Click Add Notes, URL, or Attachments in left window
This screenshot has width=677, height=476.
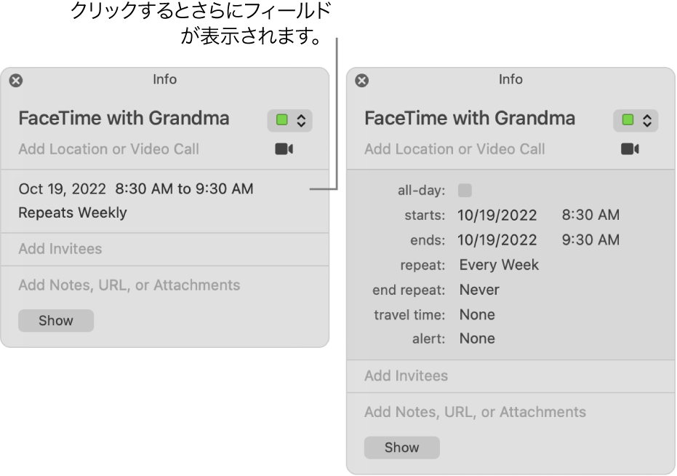click(129, 285)
